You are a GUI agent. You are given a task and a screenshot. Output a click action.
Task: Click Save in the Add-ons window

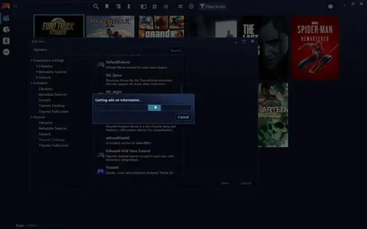coord(225,183)
